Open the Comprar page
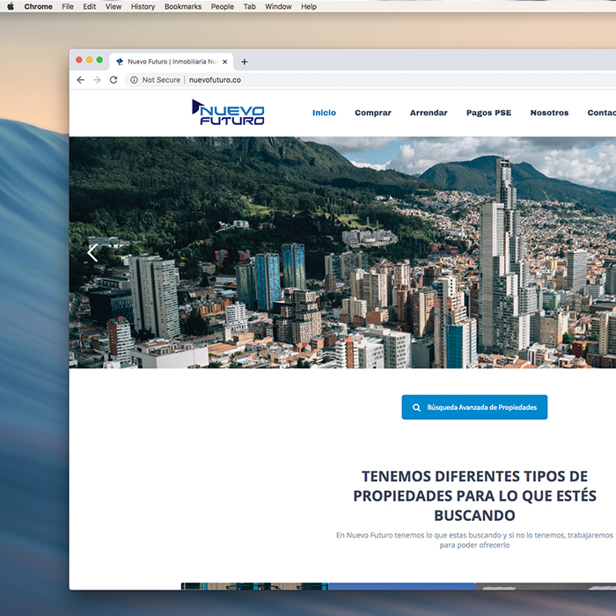616x616 pixels. pyautogui.click(x=373, y=113)
